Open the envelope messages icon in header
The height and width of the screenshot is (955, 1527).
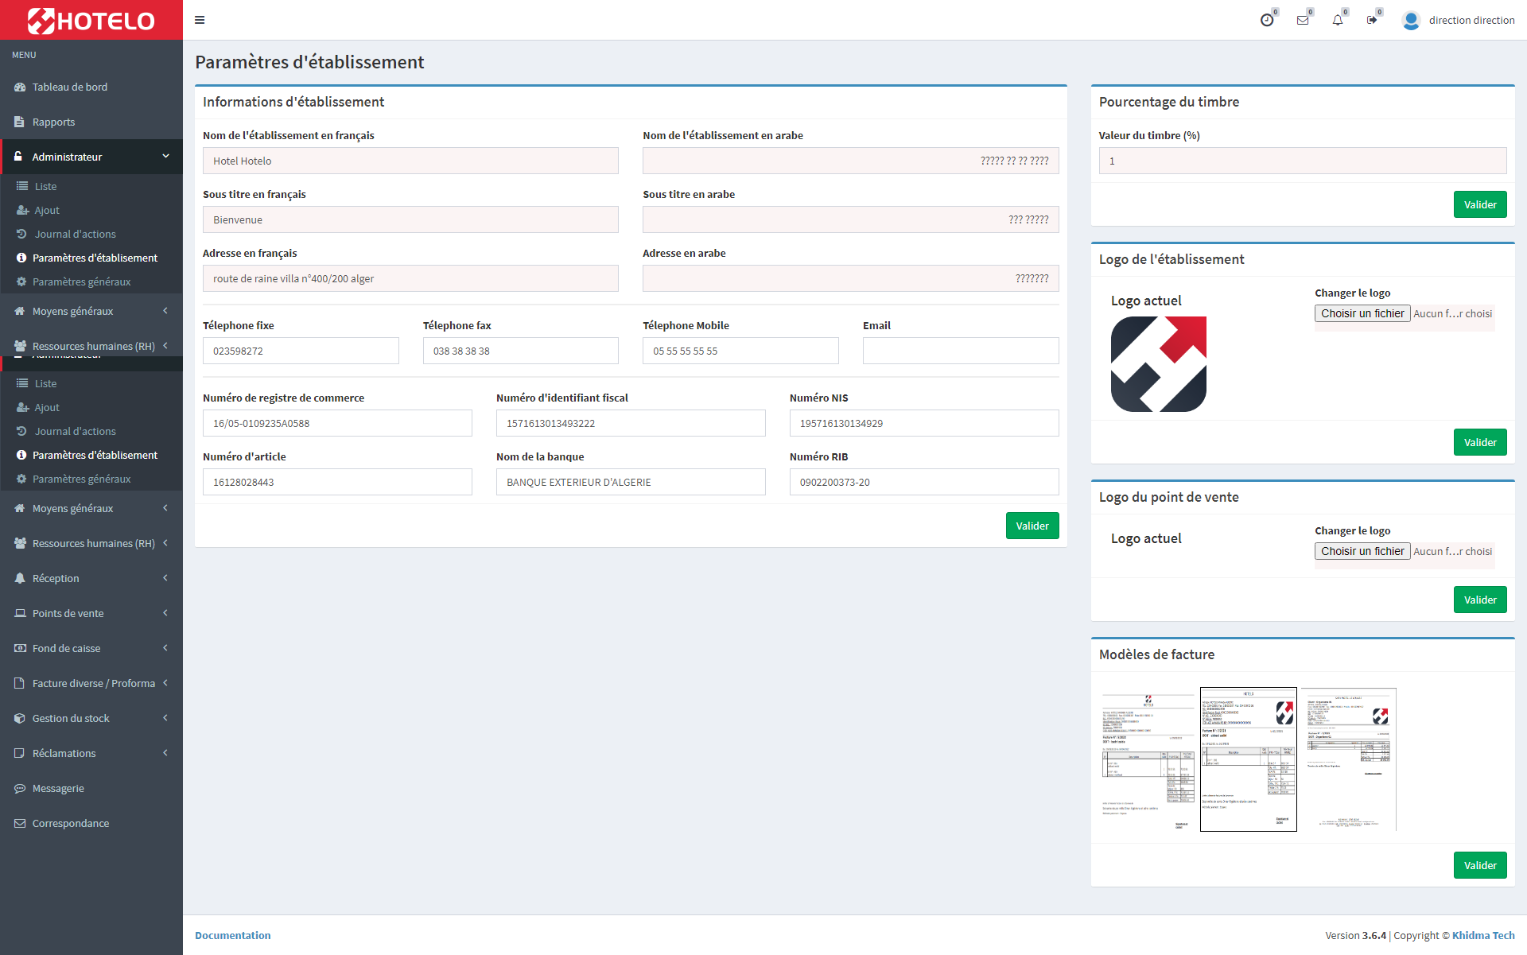[x=1302, y=20]
